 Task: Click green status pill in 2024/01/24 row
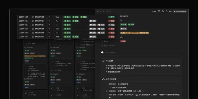coord(112,17)
